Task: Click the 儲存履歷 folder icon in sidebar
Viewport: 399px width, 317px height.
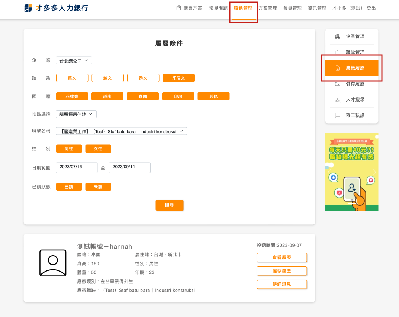Action: tap(338, 84)
